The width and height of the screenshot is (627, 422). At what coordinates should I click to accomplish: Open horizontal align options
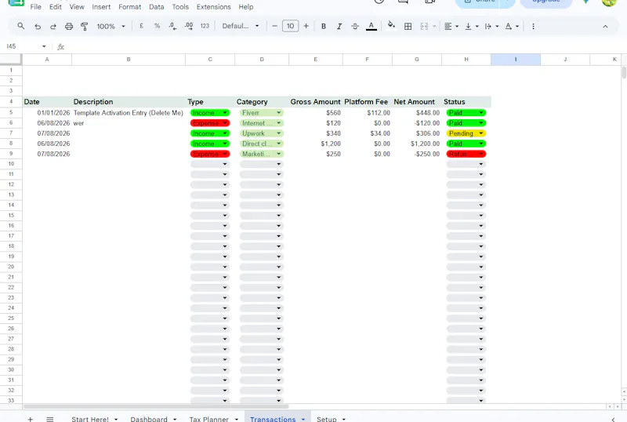(x=451, y=27)
